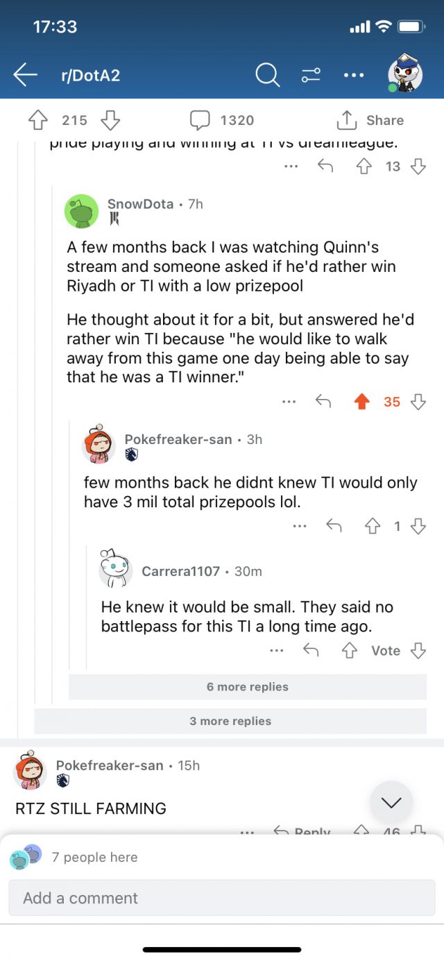Reply to Carrera1107's comment
Viewport: 444px width, 961px height.
[311, 650]
